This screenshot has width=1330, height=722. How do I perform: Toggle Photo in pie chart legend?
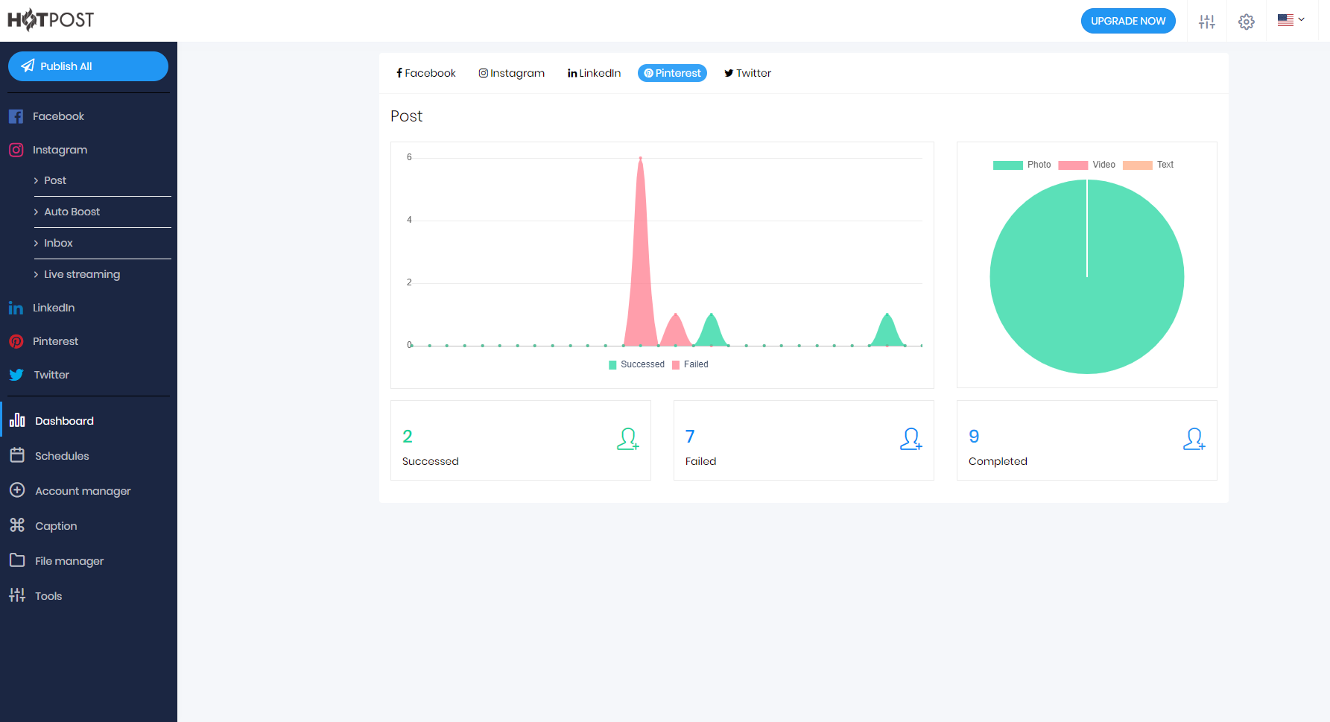[1022, 165]
